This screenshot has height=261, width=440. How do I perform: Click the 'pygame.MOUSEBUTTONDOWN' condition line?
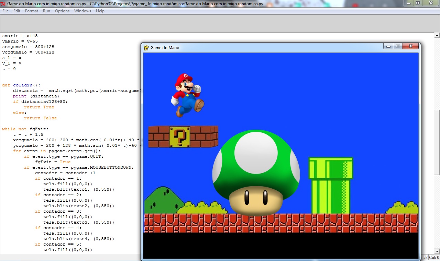tap(79, 167)
